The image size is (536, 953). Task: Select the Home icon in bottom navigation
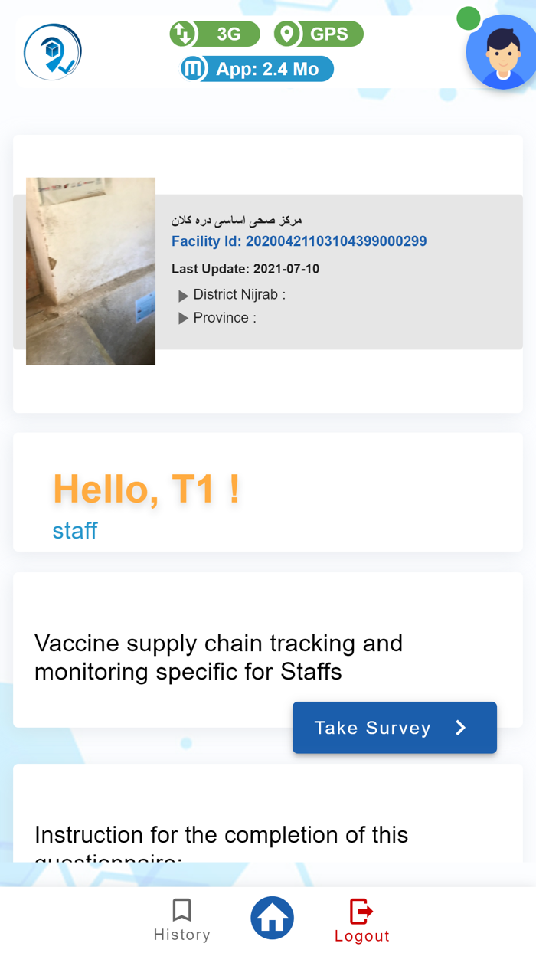point(272,918)
